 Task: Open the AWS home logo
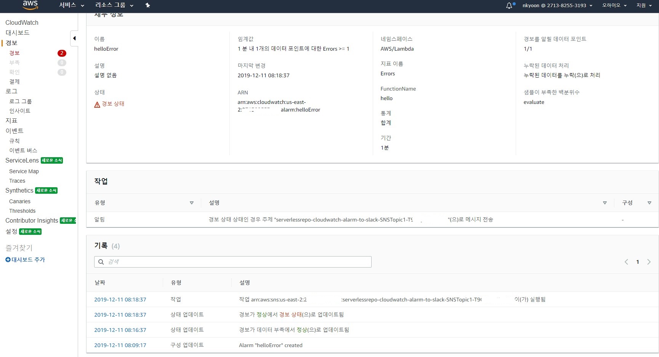[30, 5]
